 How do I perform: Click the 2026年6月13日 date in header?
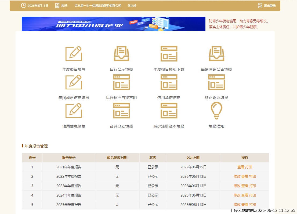coord(38,6)
